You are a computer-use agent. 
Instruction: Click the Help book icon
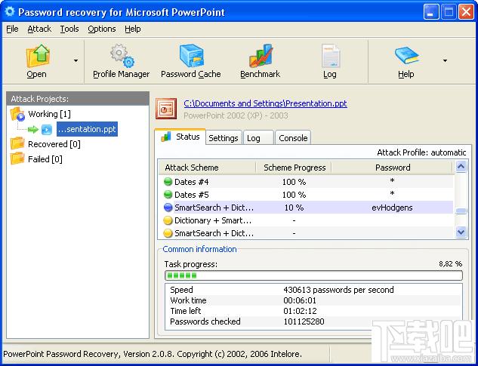407,56
